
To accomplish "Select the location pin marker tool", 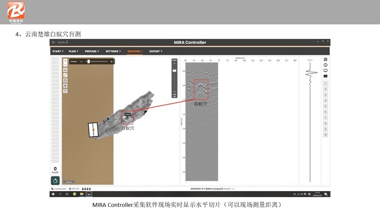I will (x=65, y=91).
